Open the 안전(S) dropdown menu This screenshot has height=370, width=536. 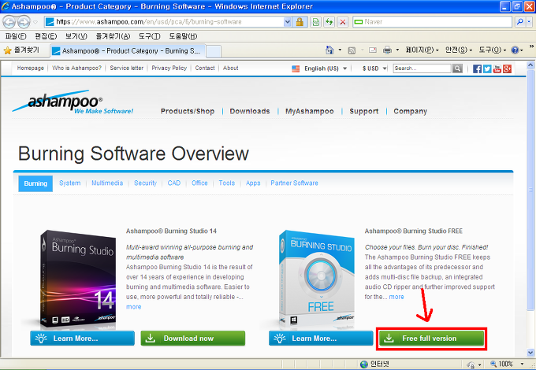coord(459,50)
